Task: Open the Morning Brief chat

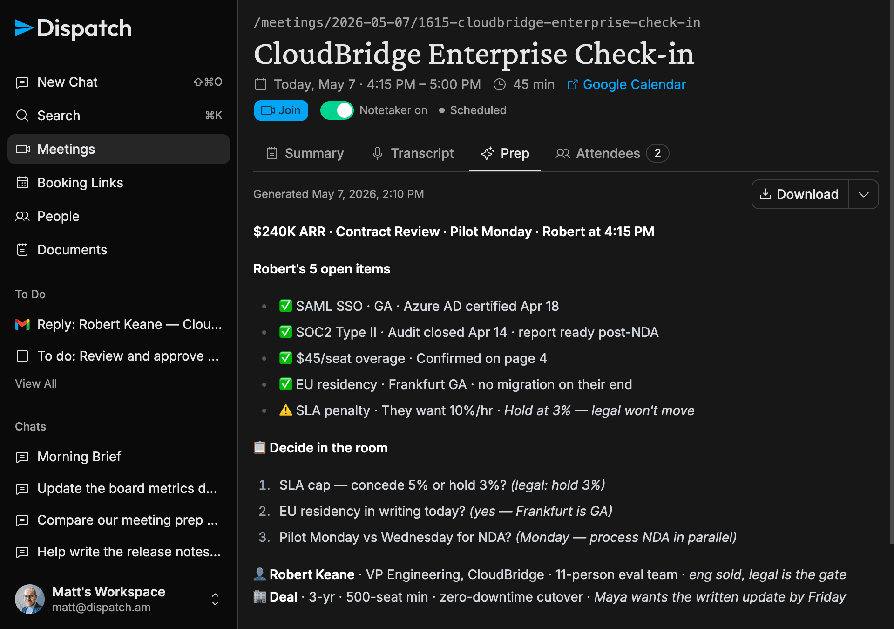Action: click(x=119, y=457)
